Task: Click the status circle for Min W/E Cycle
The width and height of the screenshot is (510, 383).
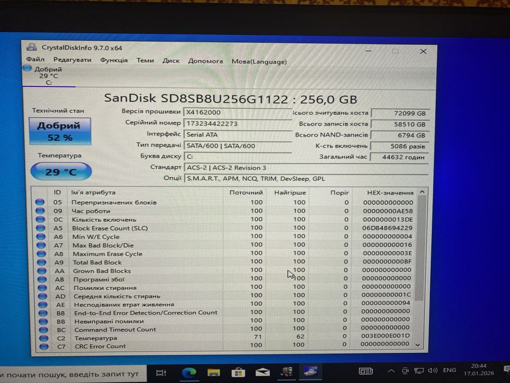Action: point(41,236)
